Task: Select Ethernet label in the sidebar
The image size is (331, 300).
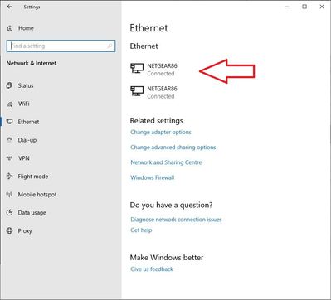Action: point(28,122)
